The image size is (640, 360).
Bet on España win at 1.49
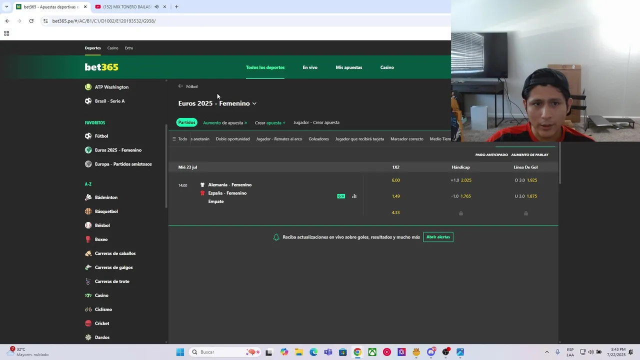point(395,196)
